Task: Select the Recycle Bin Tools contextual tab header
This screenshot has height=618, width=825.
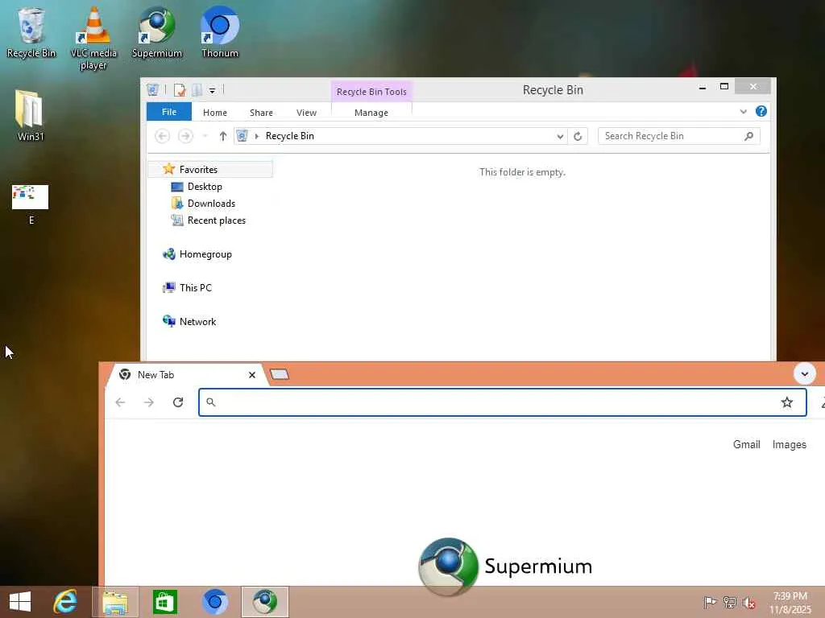Action: (371, 92)
